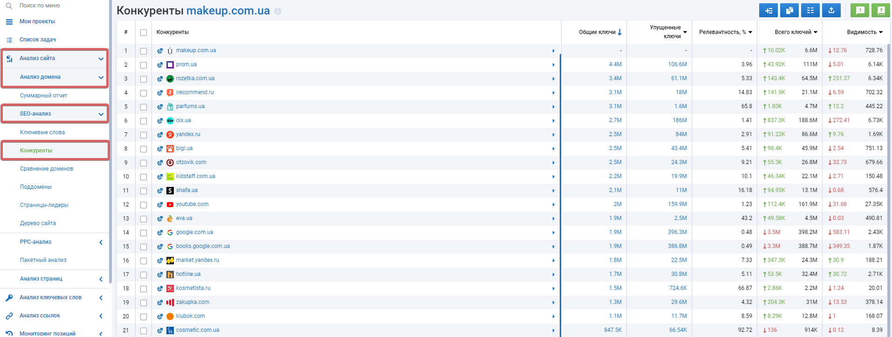The width and height of the screenshot is (892, 337).
Task: Click the blue columns layout toolbar icon
Action: coord(810,10)
